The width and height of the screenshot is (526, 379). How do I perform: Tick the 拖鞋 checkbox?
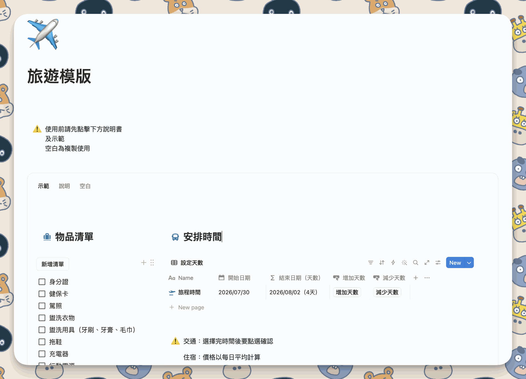[42, 342]
